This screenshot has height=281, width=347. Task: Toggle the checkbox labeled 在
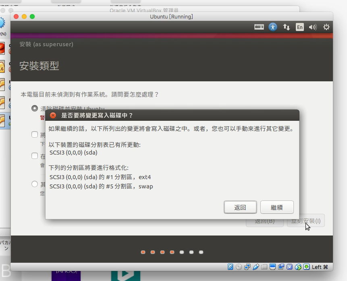click(x=35, y=156)
